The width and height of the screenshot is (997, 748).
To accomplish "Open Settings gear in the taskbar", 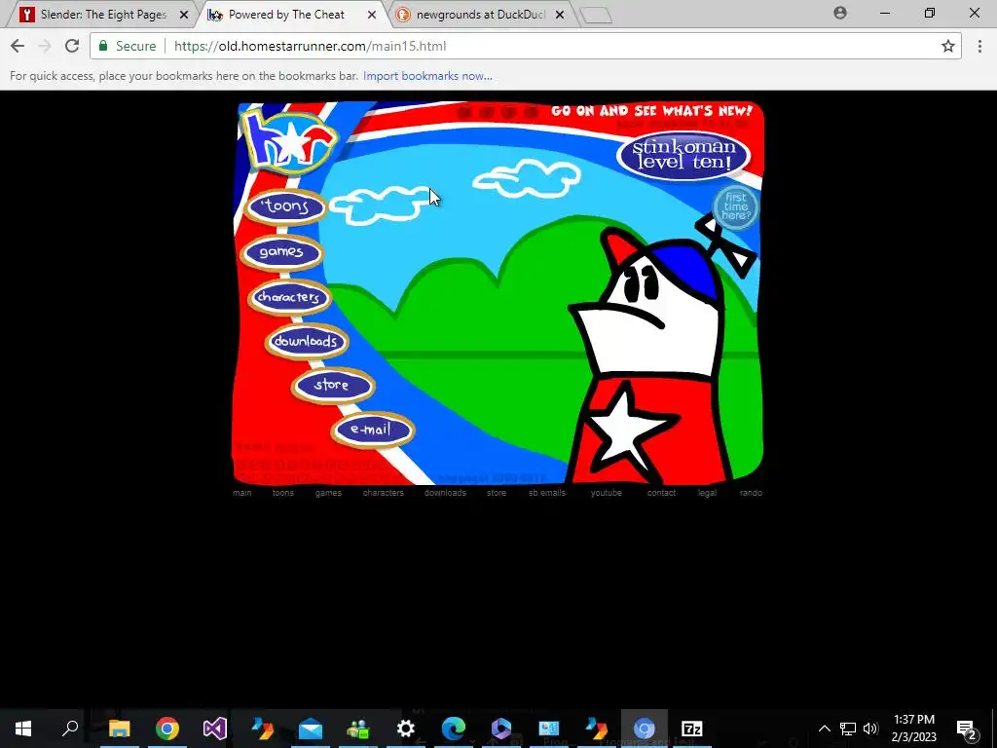I will point(406,729).
